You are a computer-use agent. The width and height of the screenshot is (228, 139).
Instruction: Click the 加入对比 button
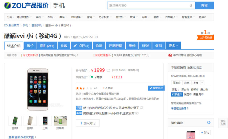pyautogui.click(x=88, y=123)
